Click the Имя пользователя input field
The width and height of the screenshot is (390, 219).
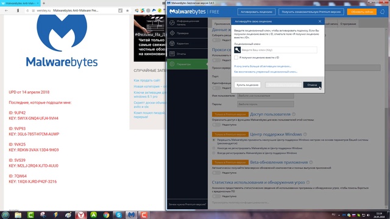coord(266,96)
